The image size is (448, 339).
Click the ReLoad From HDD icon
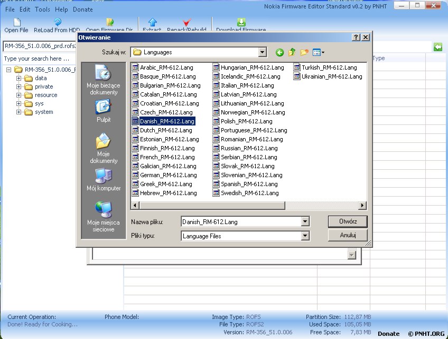point(58,22)
